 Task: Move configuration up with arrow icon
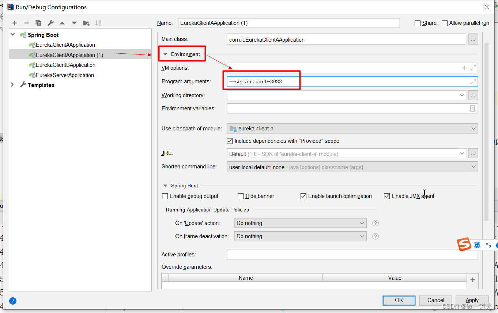coord(62,23)
